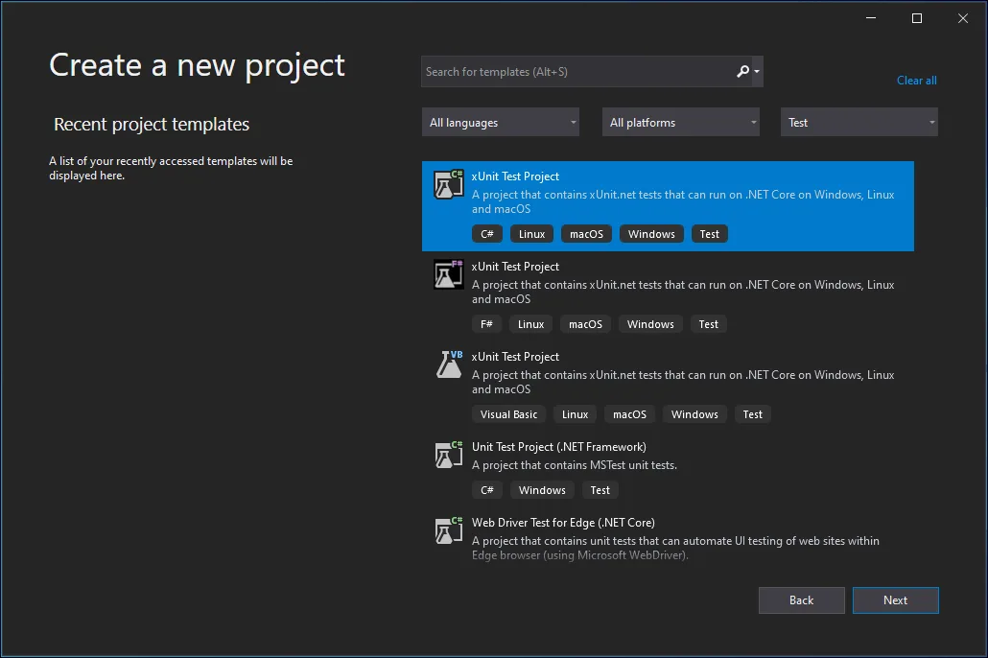
Task: Click the F# xUnit Test Project flask icon
Action: [447, 274]
